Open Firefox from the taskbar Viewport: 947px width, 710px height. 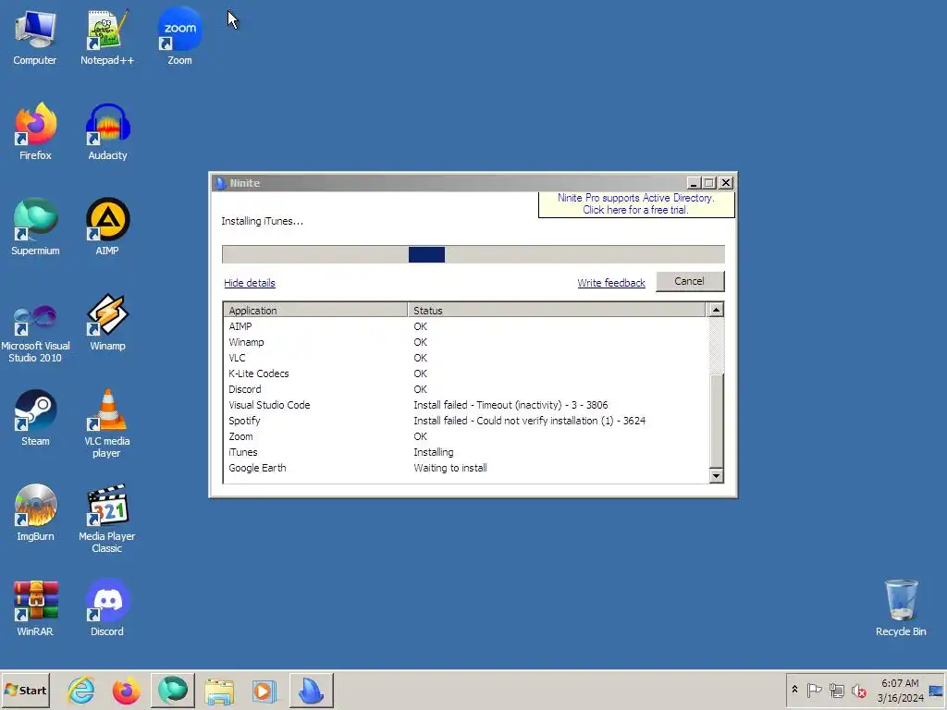pyautogui.click(x=126, y=690)
